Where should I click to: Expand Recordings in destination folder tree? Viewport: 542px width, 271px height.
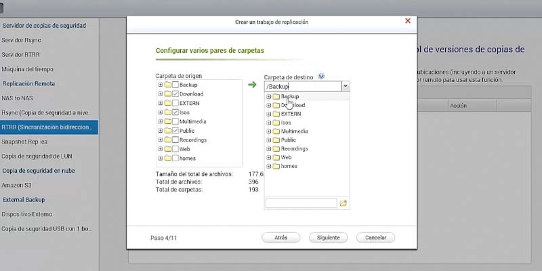(x=268, y=148)
